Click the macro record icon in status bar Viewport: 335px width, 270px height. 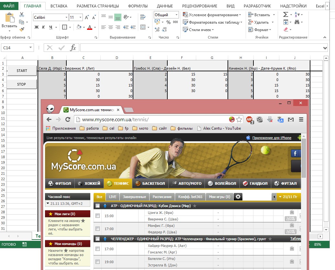coord(25,244)
